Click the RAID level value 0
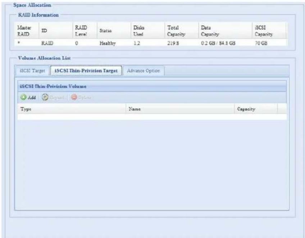This screenshot has height=238, width=305. tap(77, 43)
